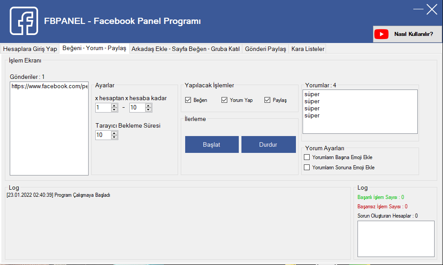Image resolution: width=443 pixels, height=265 pixels.
Task: Click the YouTube play icon
Action: [x=381, y=34]
